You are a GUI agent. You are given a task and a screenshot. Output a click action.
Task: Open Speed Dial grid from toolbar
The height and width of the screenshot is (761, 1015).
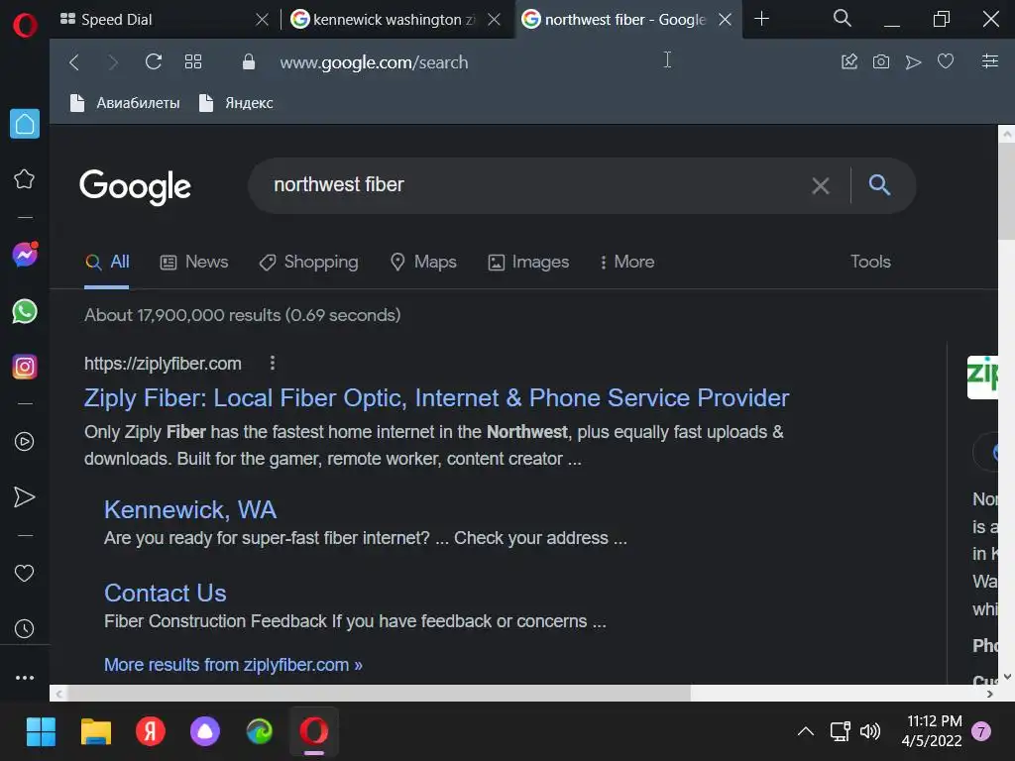pyautogui.click(x=193, y=62)
